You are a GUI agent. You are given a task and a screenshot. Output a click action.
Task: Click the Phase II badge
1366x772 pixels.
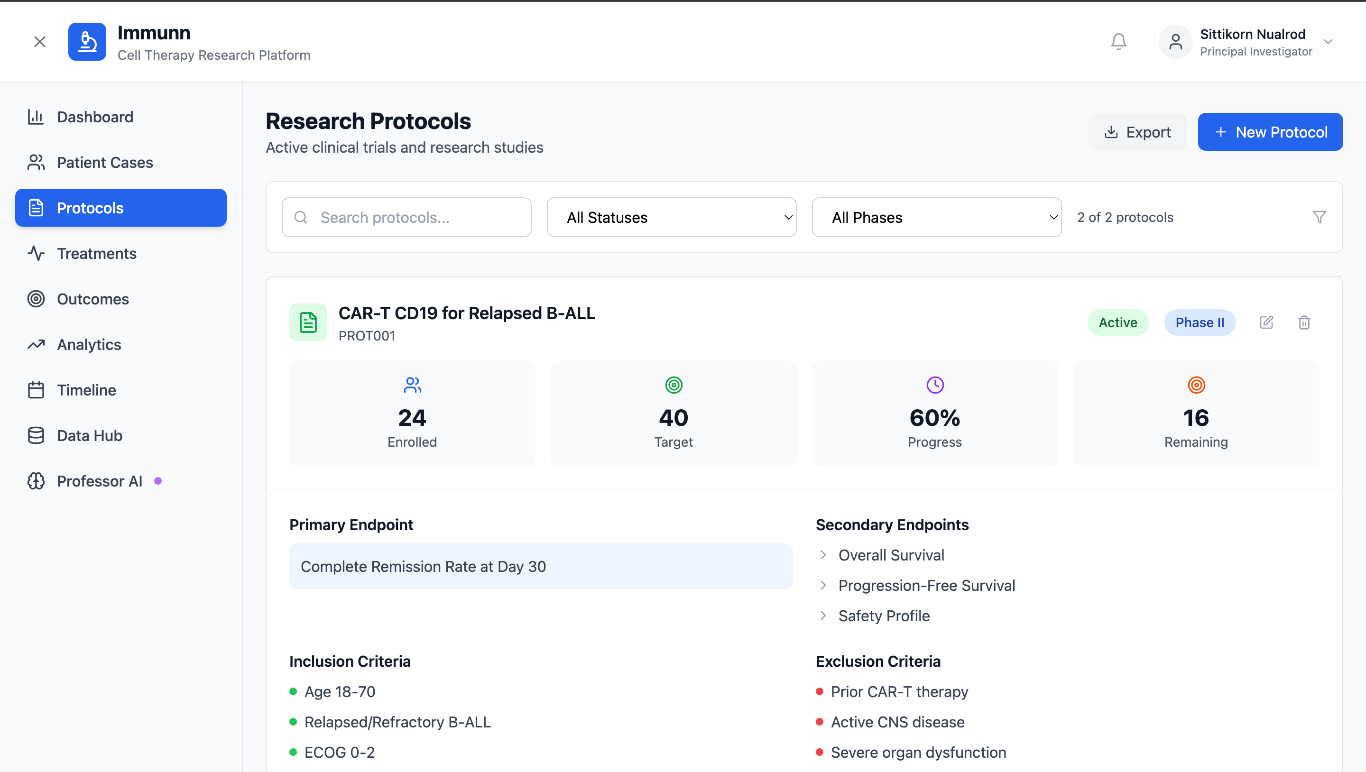1200,322
